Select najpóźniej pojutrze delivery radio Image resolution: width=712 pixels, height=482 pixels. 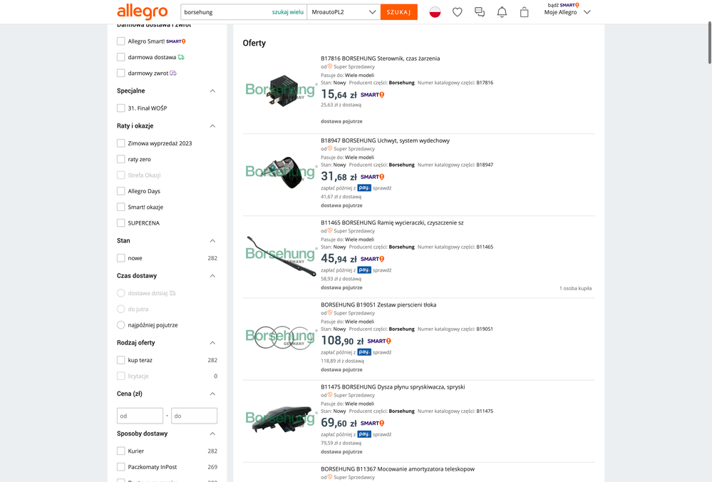pyautogui.click(x=120, y=325)
